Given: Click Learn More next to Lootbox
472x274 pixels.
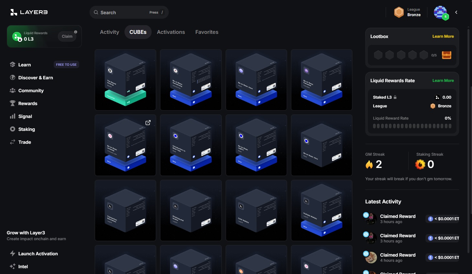Looking at the screenshot, I should [443, 36].
